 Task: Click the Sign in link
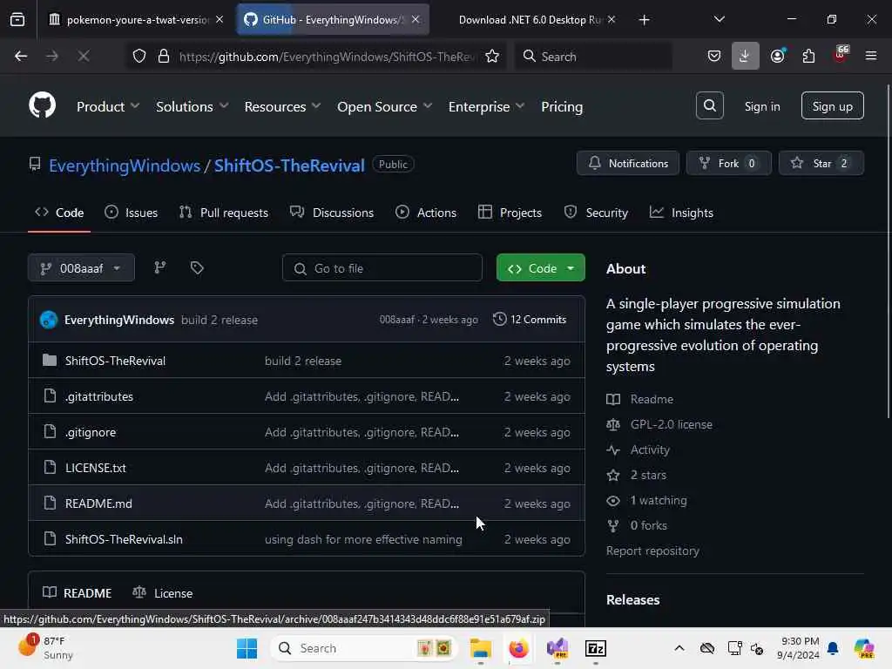tap(761, 106)
